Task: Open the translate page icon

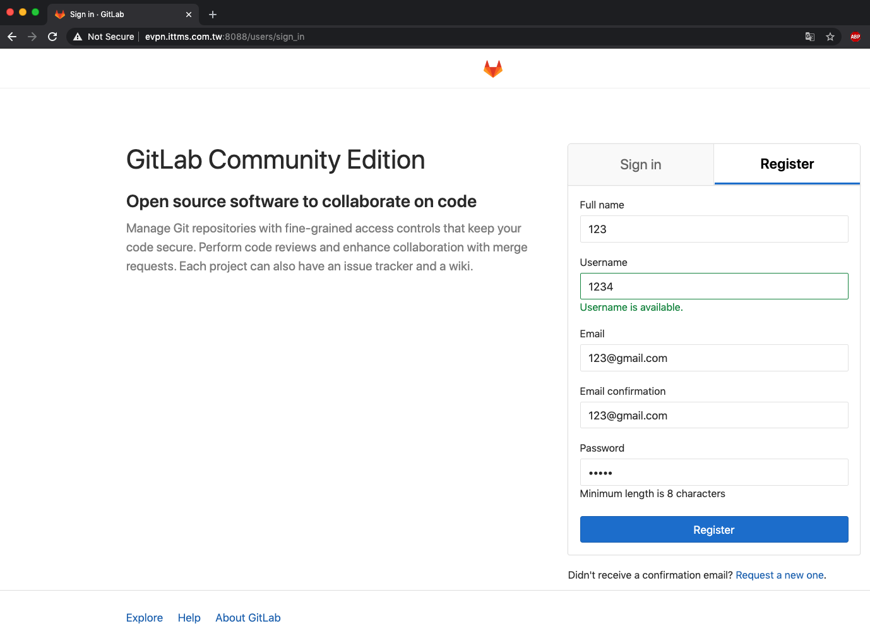Action: click(810, 37)
